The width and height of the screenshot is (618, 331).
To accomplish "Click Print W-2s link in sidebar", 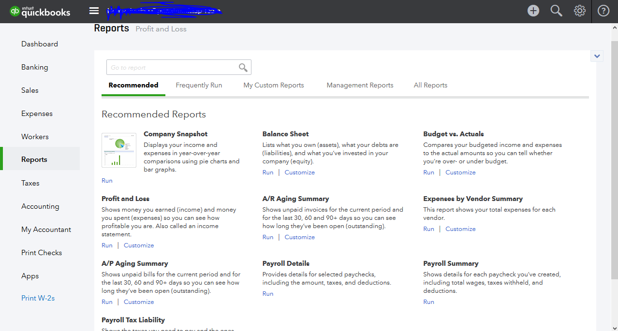I will pos(38,298).
